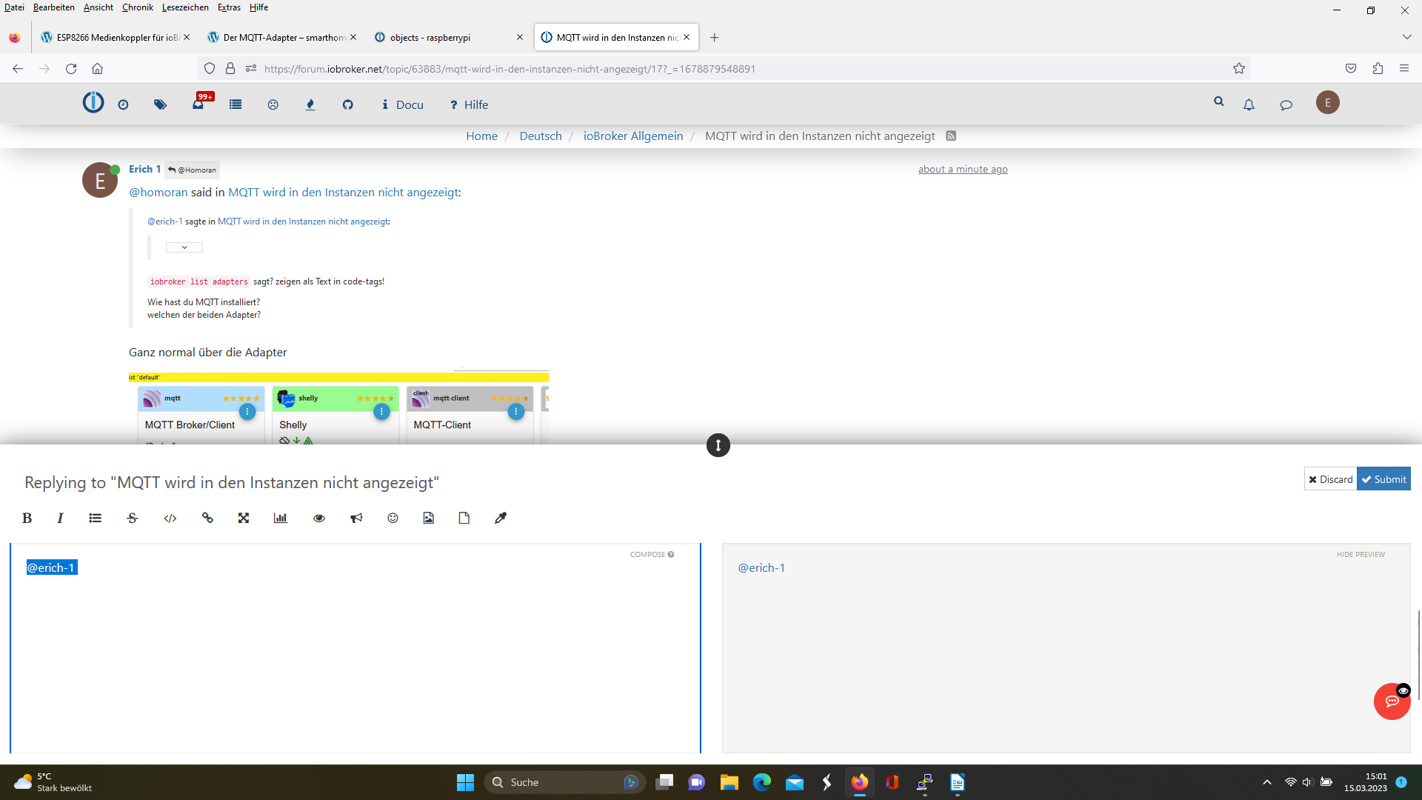The width and height of the screenshot is (1422, 800).
Task: Open the red chat support bubble
Action: [x=1392, y=701]
